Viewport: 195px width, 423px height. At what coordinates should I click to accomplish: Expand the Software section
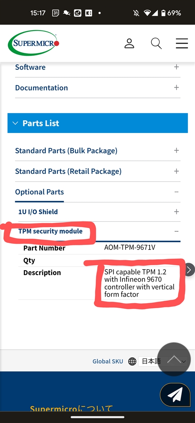(98, 67)
